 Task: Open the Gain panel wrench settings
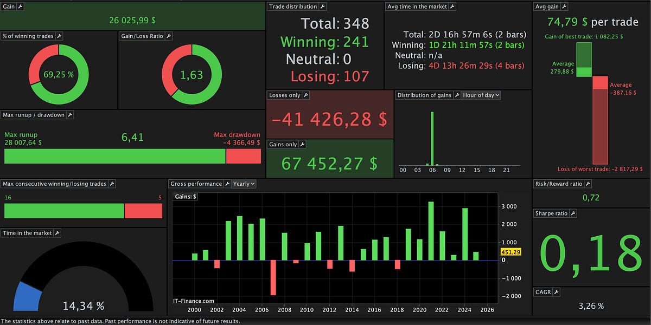coord(20,6)
